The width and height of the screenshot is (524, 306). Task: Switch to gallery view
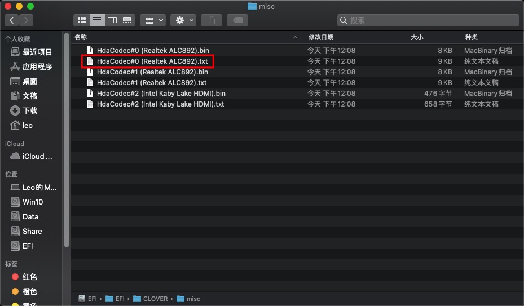click(x=127, y=20)
